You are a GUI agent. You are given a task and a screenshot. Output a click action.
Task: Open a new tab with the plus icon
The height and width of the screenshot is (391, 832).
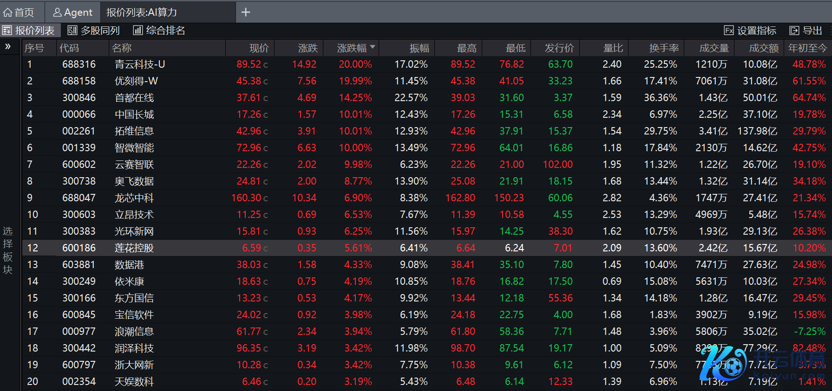point(246,13)
